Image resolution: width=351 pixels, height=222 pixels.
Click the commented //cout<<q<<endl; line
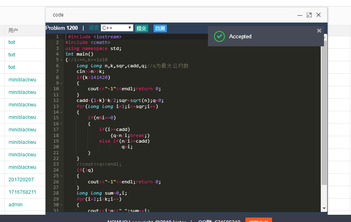99,164
